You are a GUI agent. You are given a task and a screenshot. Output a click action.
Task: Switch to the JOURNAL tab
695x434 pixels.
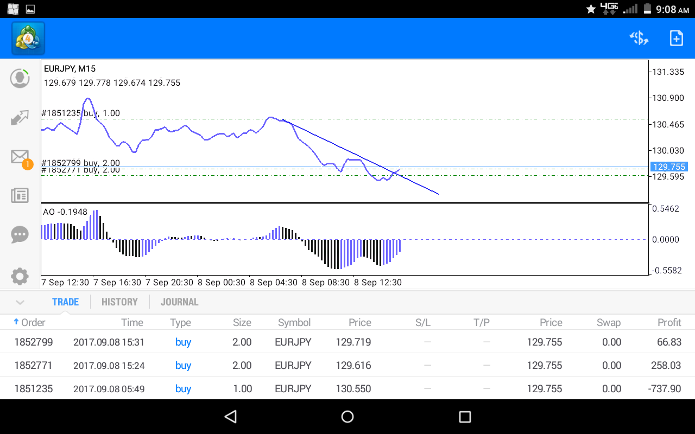click(x=180, y=302)
